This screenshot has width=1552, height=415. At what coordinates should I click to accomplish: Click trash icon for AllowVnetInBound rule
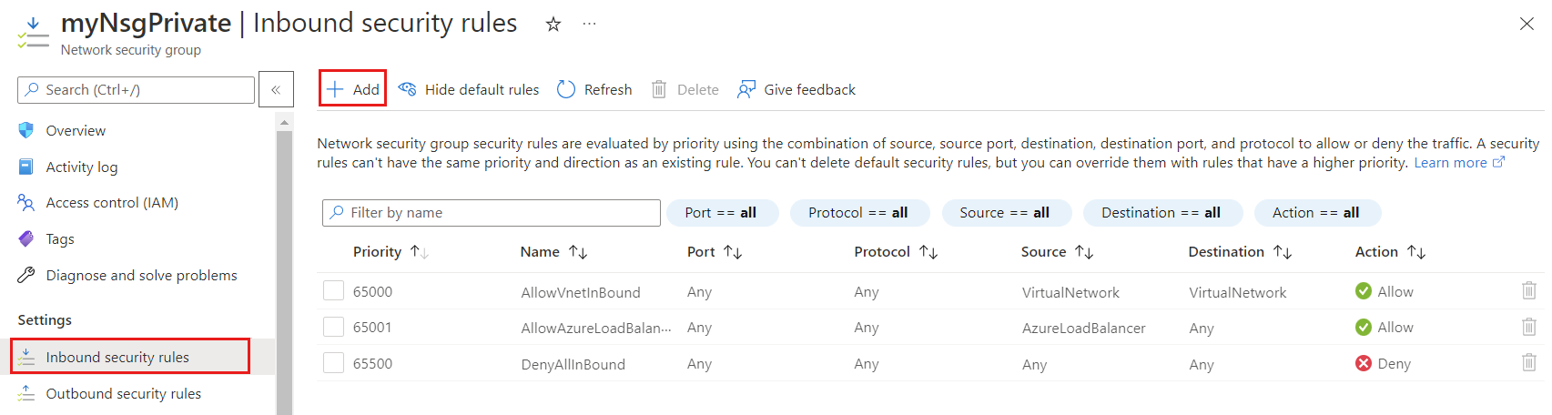click(1528, 291)
